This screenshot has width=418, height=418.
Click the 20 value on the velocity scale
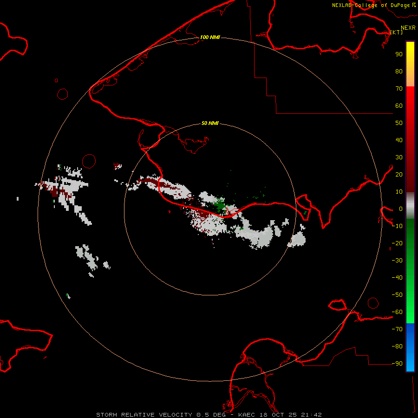pos(399,175)
